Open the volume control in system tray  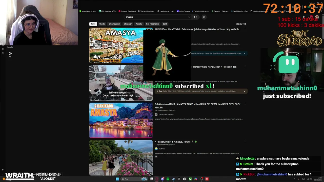[311, 179]
